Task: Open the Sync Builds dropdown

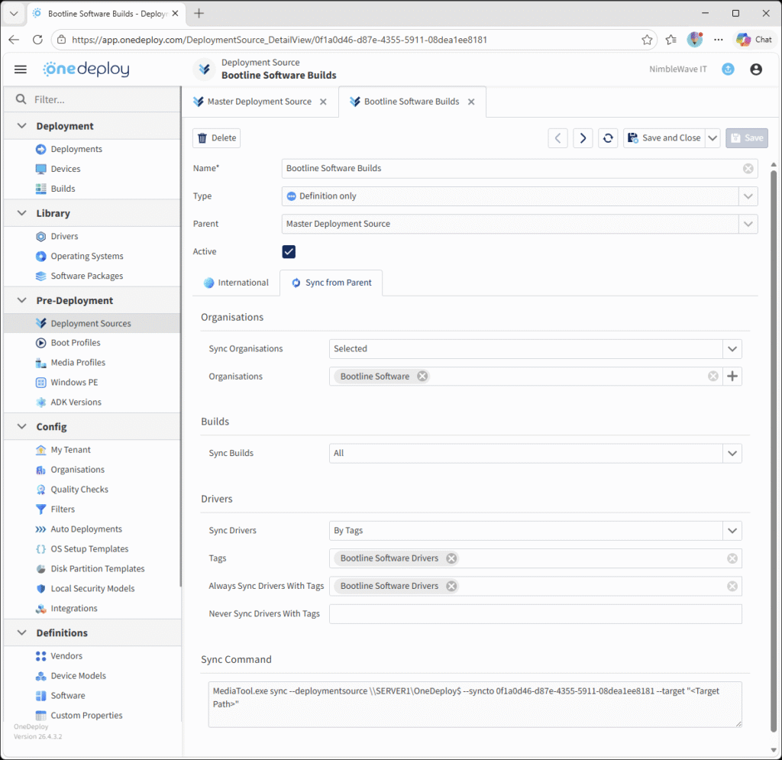Action: click(x=732, y=453)
